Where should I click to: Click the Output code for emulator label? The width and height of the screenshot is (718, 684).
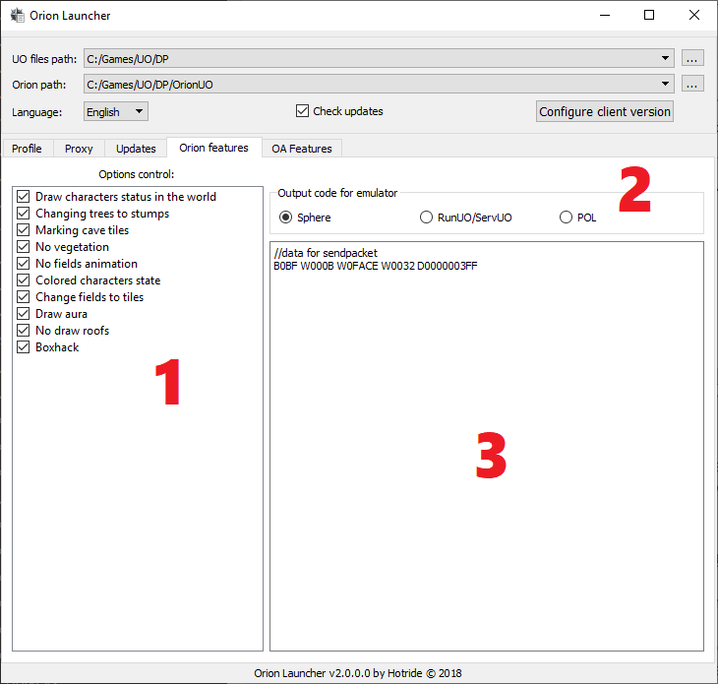point(337,193)
